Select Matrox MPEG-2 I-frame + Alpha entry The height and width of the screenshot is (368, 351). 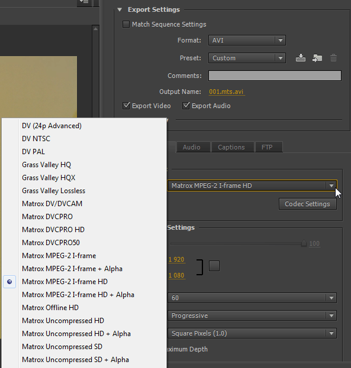pyautogui.click(x=72, y=269)
